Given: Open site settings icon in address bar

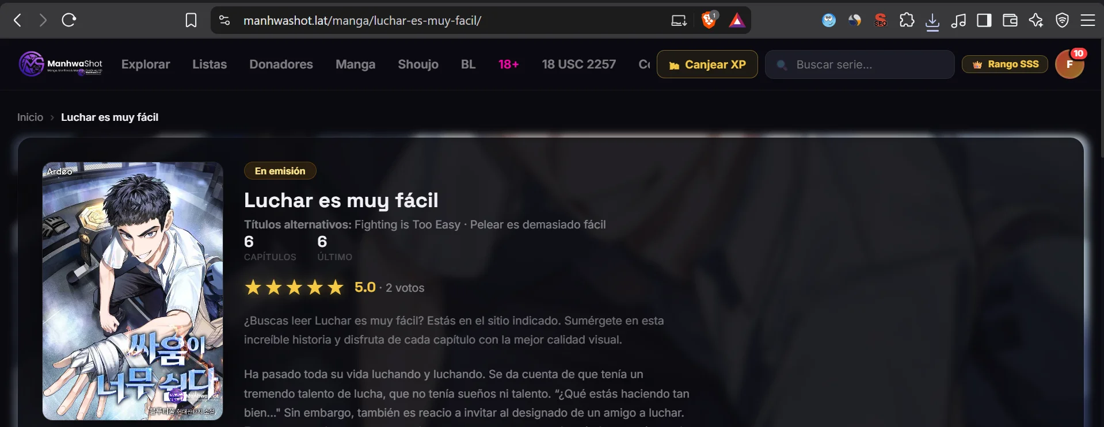Looking at the screenshot, I should (x=224, y=21).
